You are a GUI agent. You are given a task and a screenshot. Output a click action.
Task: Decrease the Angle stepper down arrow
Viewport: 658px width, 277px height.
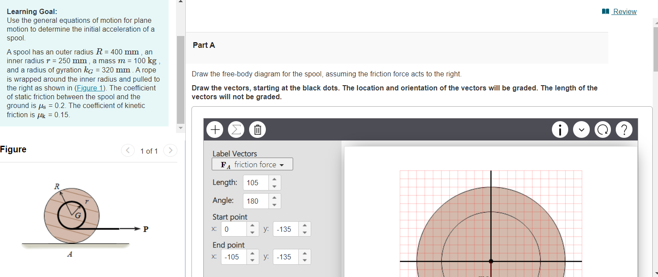coord(275,204)
